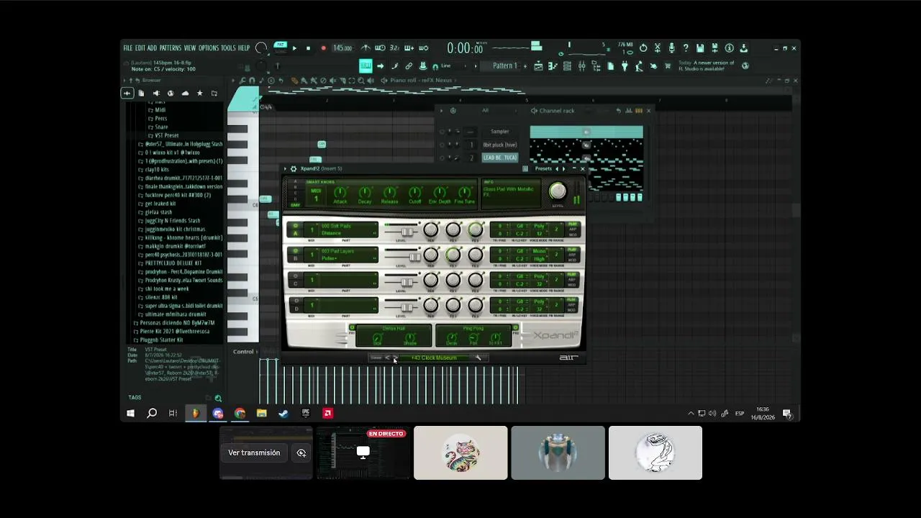This screenshot has height=518, width=921.
Task: Click the render export download icon
Action: point(743,48)
